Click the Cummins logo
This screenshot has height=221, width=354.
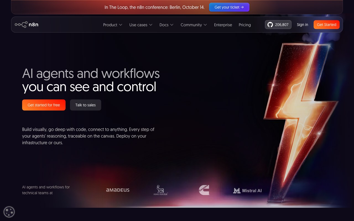[x=204, y=190]
